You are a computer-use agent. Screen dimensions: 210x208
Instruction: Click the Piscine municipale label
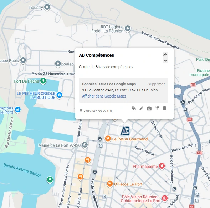point(200,73)
